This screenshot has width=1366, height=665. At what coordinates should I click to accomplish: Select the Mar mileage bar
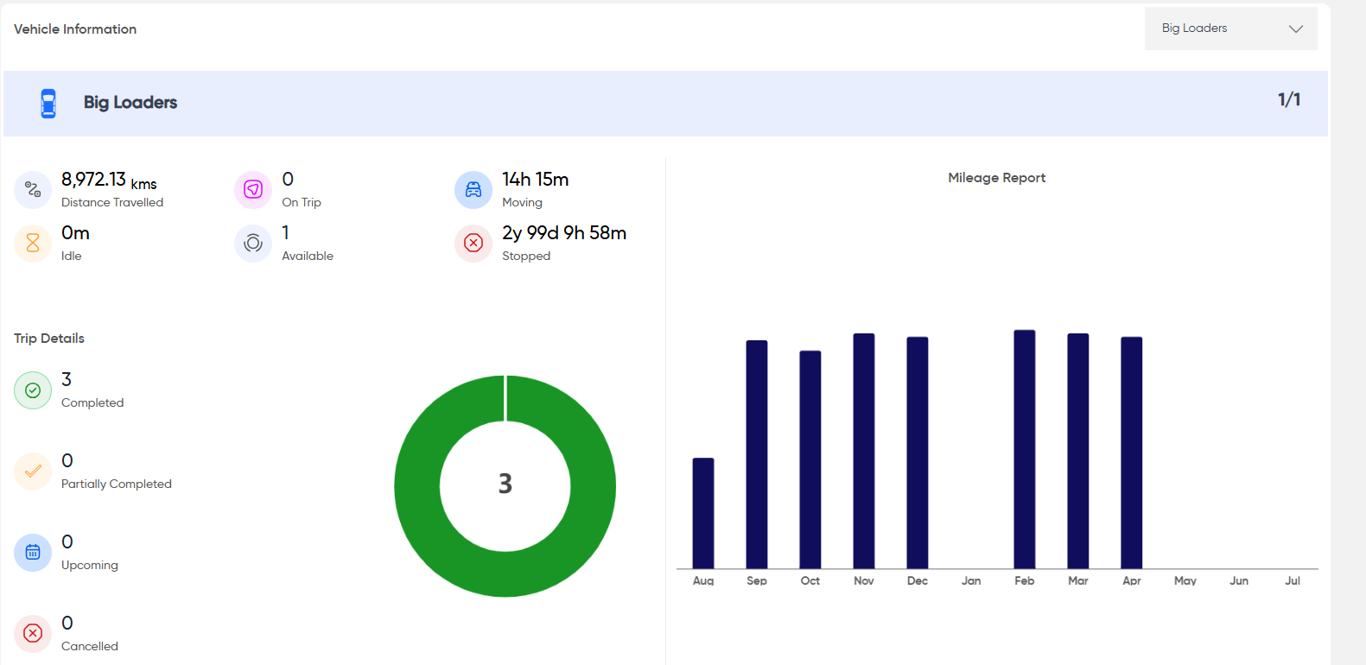pyautogui.click(x=1078, y=451)
